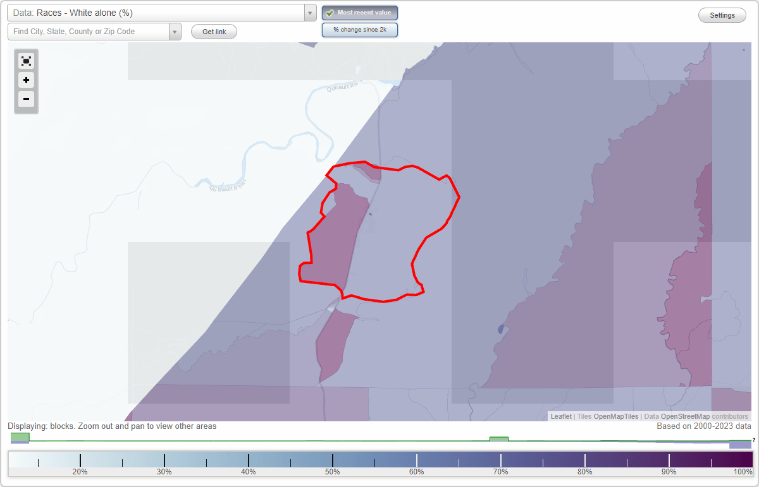Click the Get link button
The height and width of the screenshot is (487, 759).
click(x=213, y=31)
